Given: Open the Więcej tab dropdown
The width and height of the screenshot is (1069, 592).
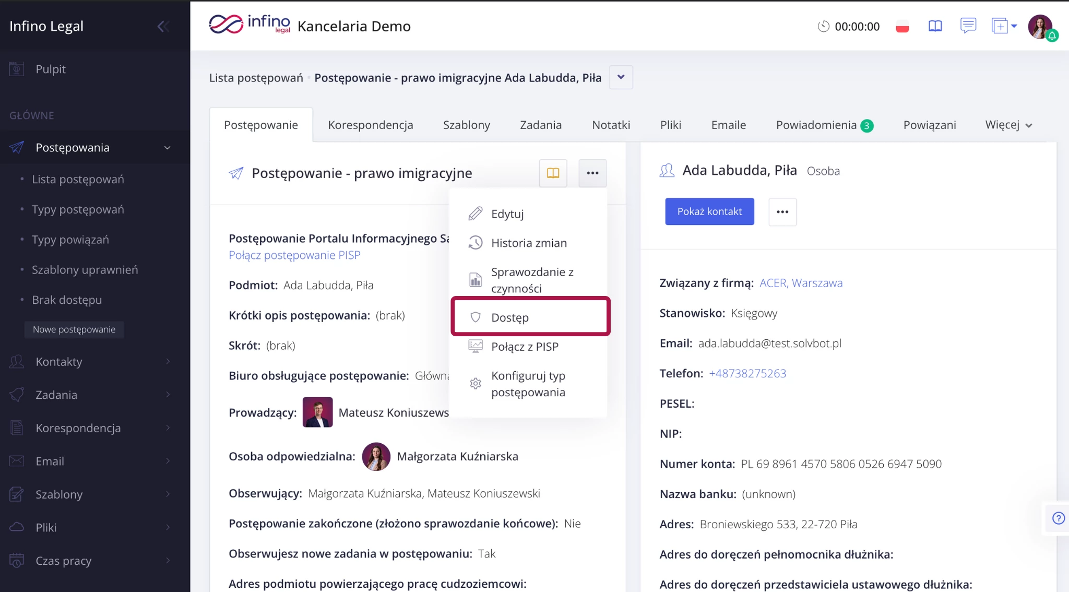Looking at the screenshot, I should pos(1008,125).
